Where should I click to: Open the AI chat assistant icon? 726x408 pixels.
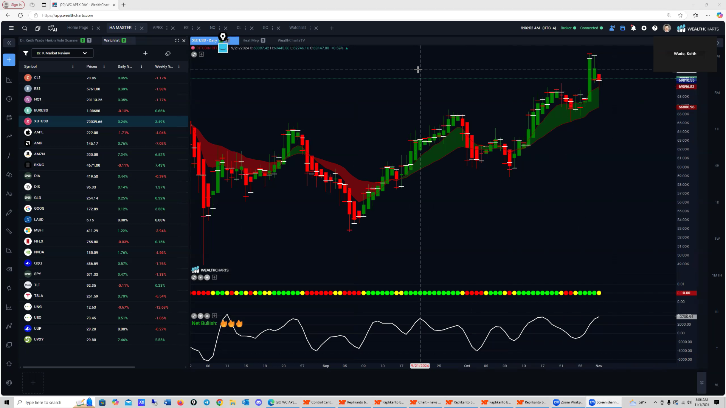pos(52,28)
